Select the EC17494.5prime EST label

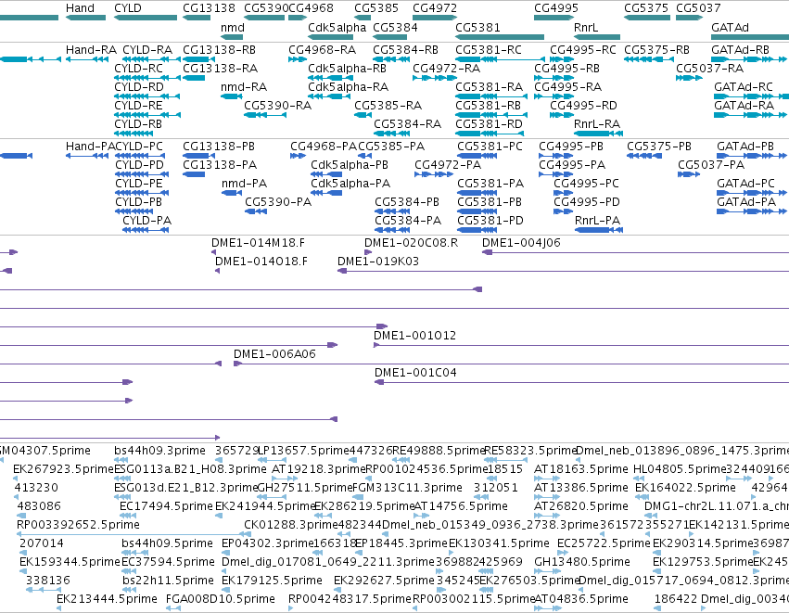click(x=167, y=506)
